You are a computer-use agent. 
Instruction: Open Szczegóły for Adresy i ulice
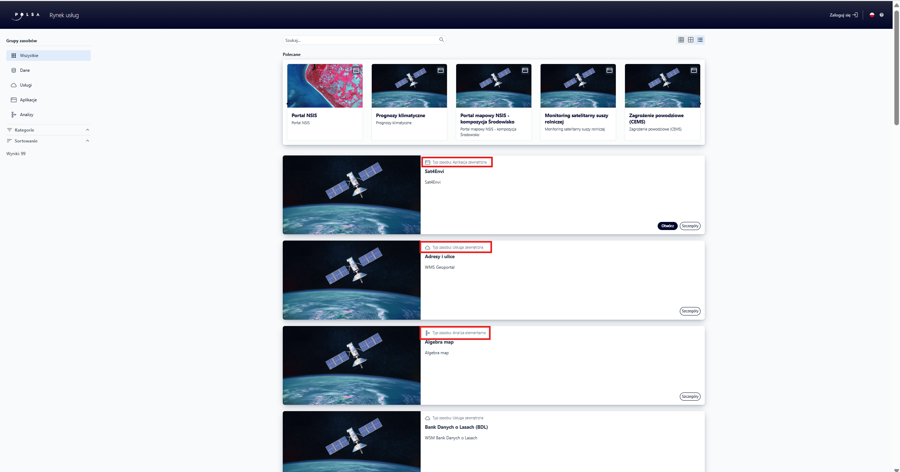coord(690,311)
